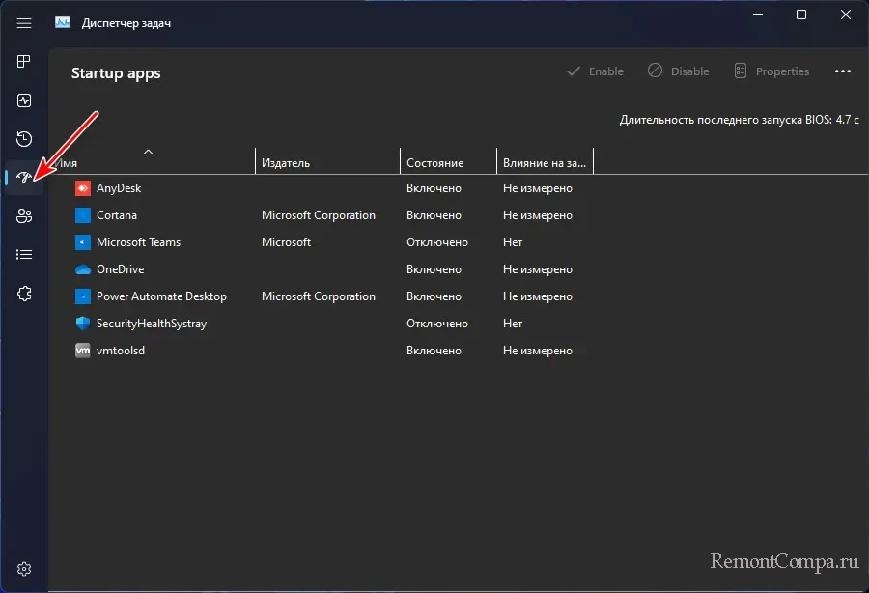Open the App history page in sidebar
This screenshot has height=593, width=869.
pos(24,138)
